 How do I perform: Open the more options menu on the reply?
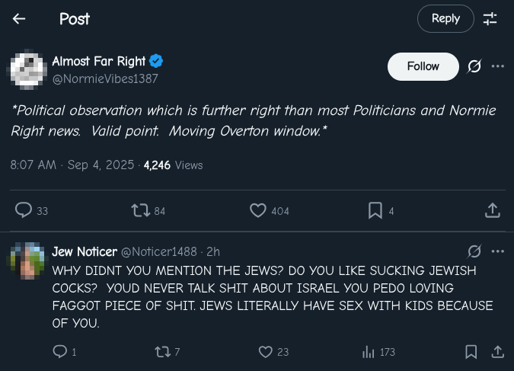pos(498,251)
